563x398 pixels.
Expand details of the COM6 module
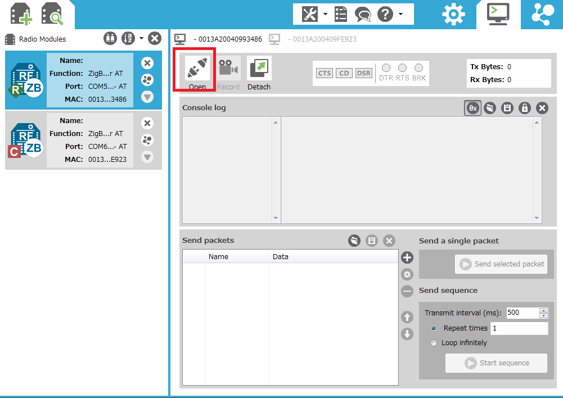pyautogui.click(x=147, y=157)
